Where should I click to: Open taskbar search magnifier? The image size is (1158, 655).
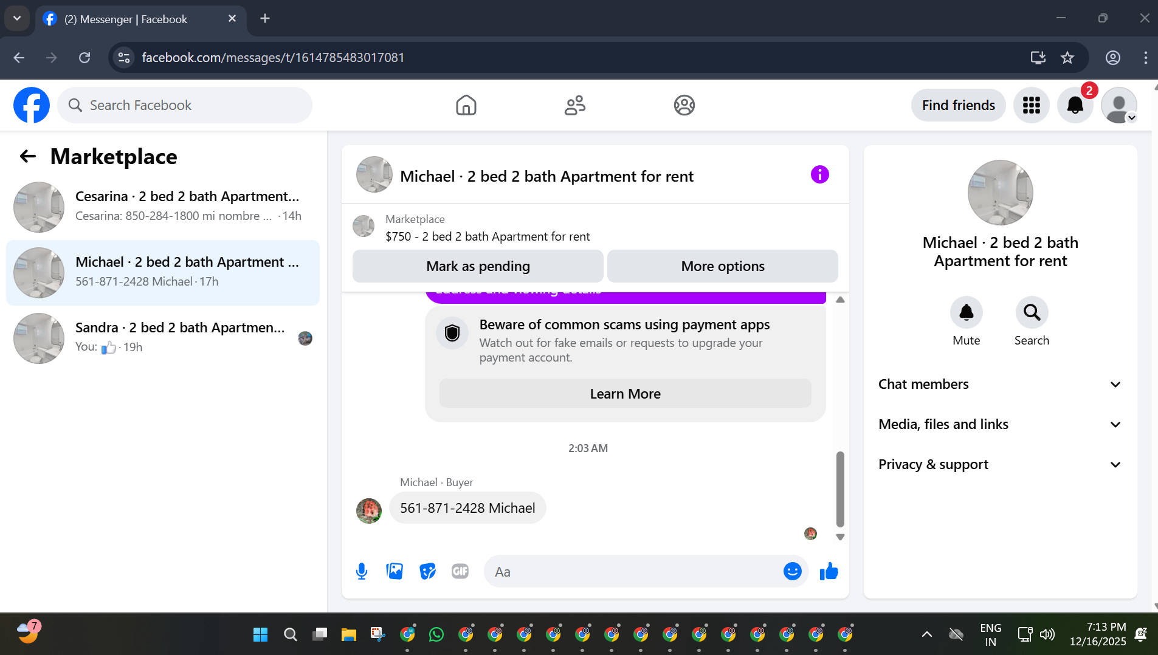pos(291,634)
